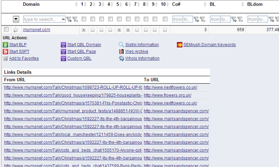279x167 pixels.
Task: Click the red Start SSPT icon
Action: 5,51
